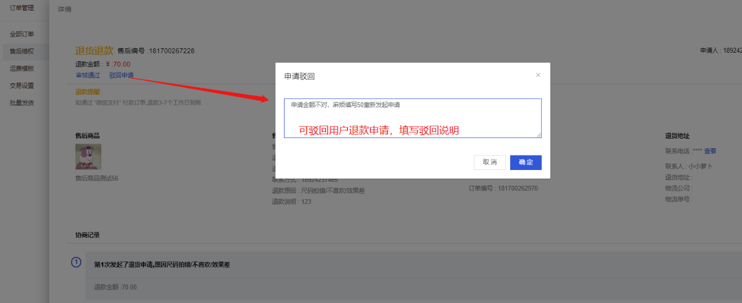742x303 pixels.
Task: Click product name 售后商品测试56
Action: 97,178
